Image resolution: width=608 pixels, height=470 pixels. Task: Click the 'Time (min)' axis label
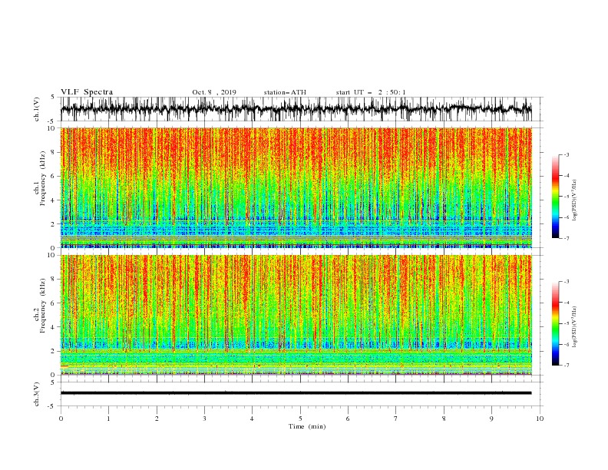coord(307,426)
